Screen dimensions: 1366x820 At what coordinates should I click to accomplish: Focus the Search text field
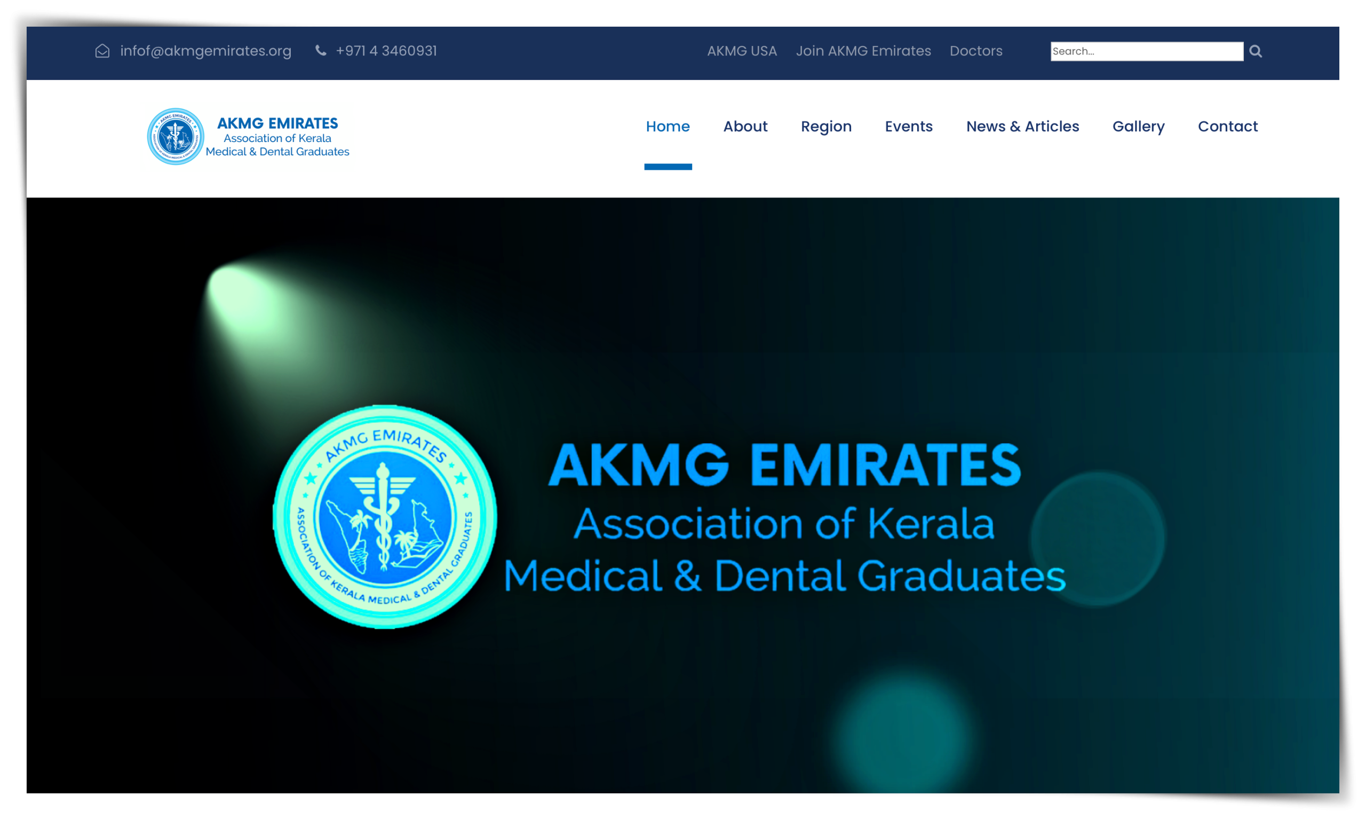pyautogui.click(x=1146, y=51)
